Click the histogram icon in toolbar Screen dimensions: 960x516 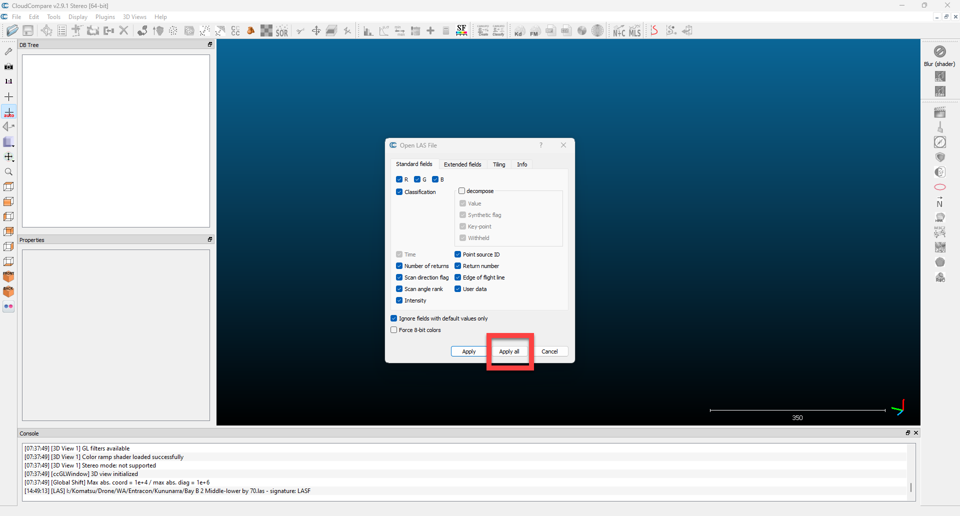[x=368, y=31]
